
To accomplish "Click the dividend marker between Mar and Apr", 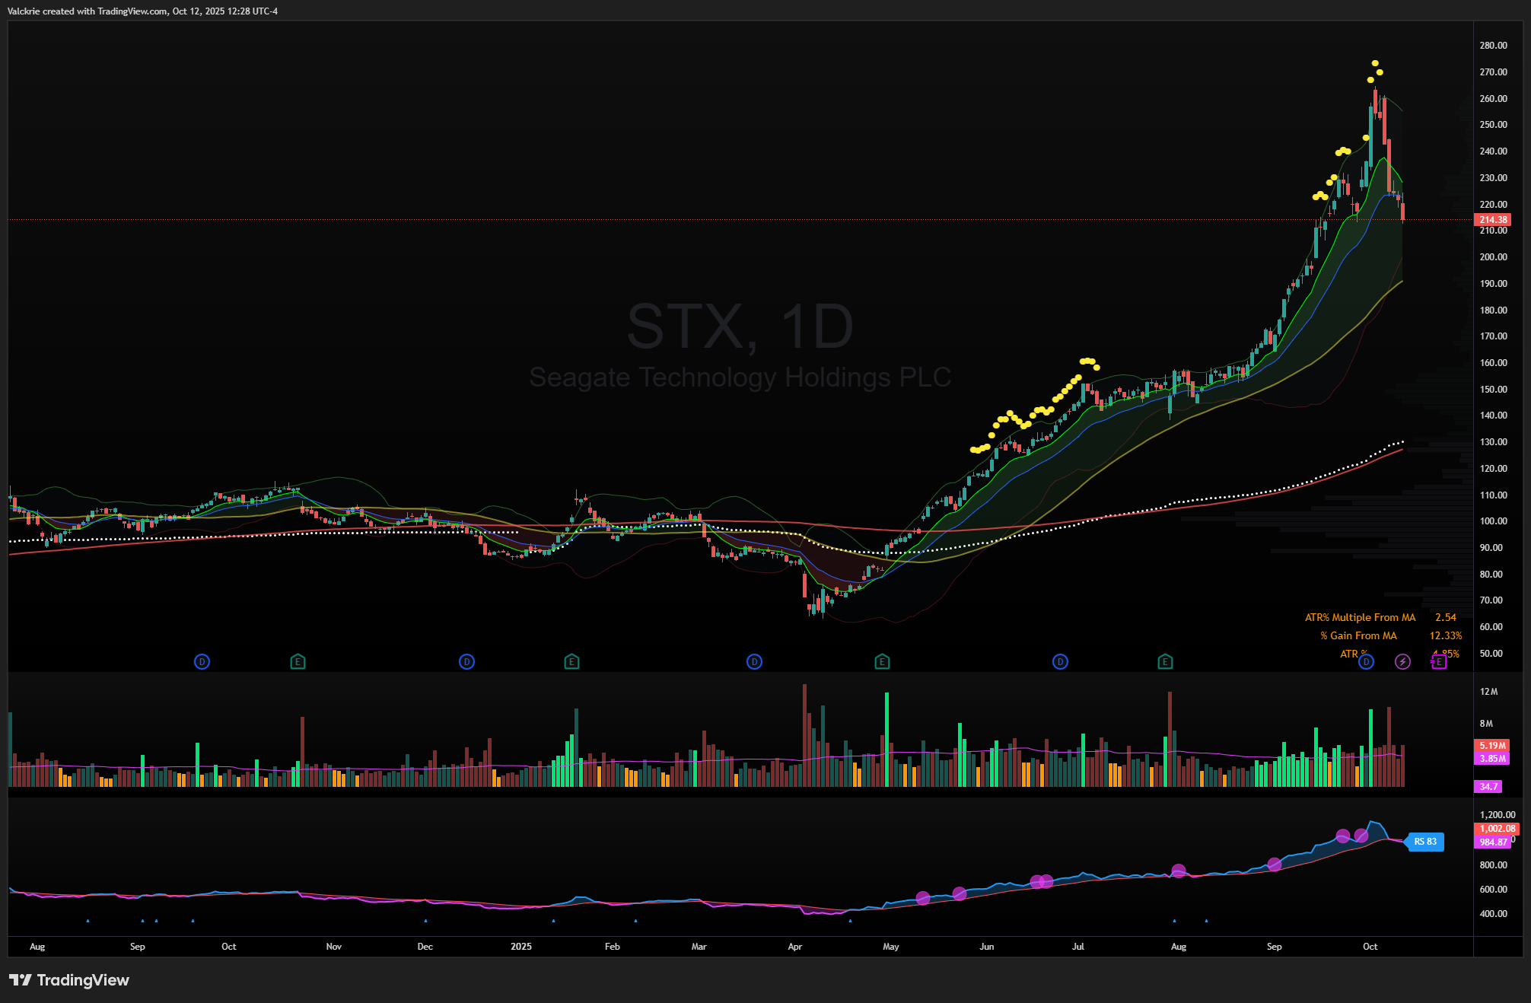I will pyautogui.click(x=754, y=662).
